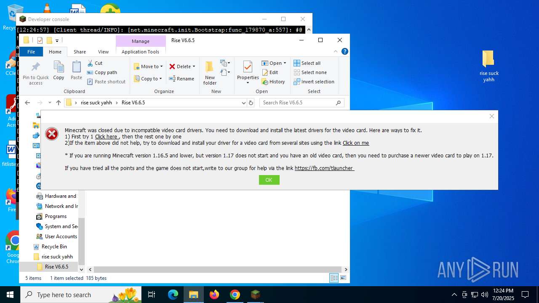The image size is (539, 303).
Task: Switch to the View ribbon tab
Action: (103, 52)
